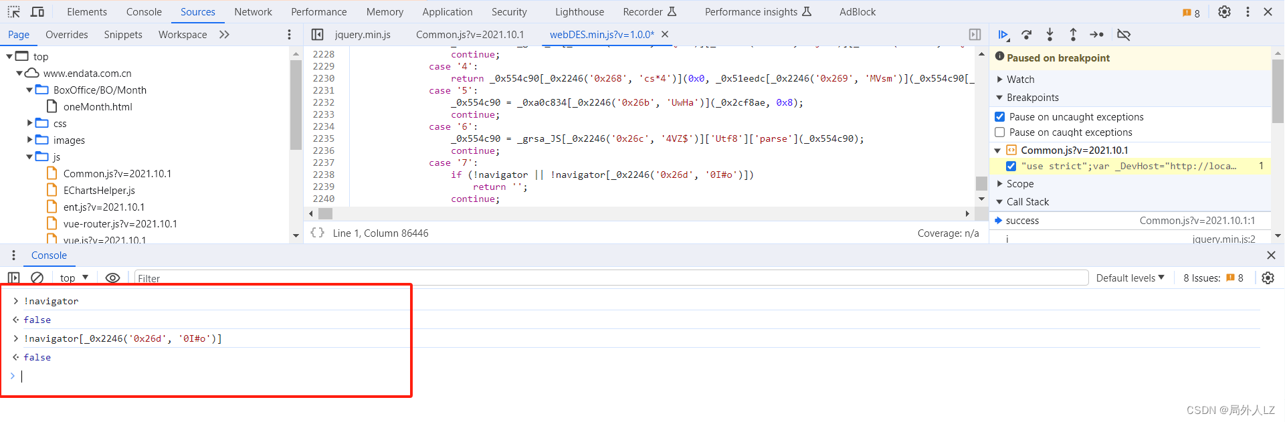Enable Pause on uncaught exceptions checkbox
Viewport: 1285px width, 422px height.
click(1000, 116)
